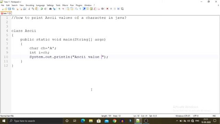Click Run Macro Multiple Times icon
The width and height of the screenshot is (220, 124).
118,9
